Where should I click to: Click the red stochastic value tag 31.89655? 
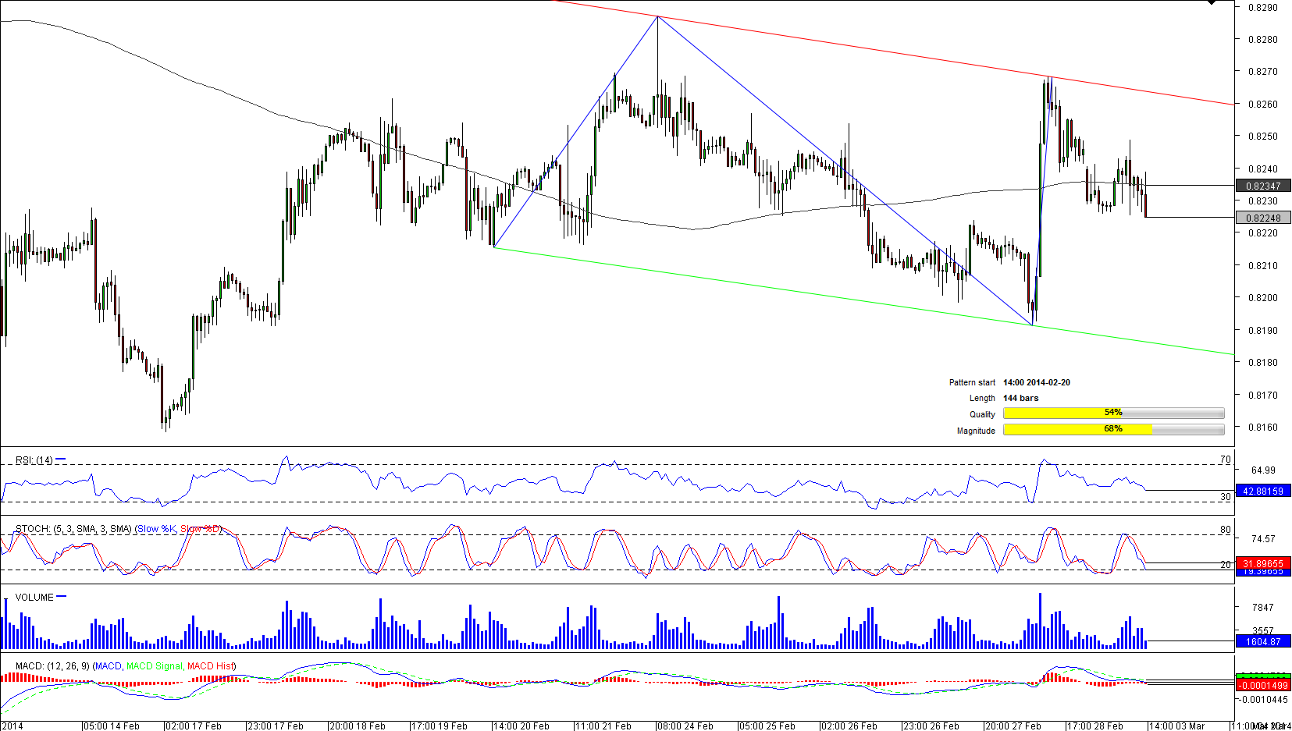(x=1262, y=562)
